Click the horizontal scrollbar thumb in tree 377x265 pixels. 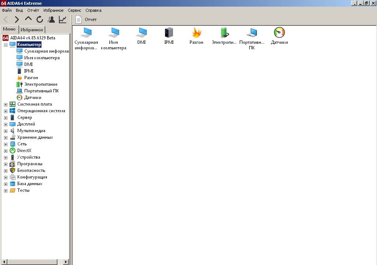32,262
